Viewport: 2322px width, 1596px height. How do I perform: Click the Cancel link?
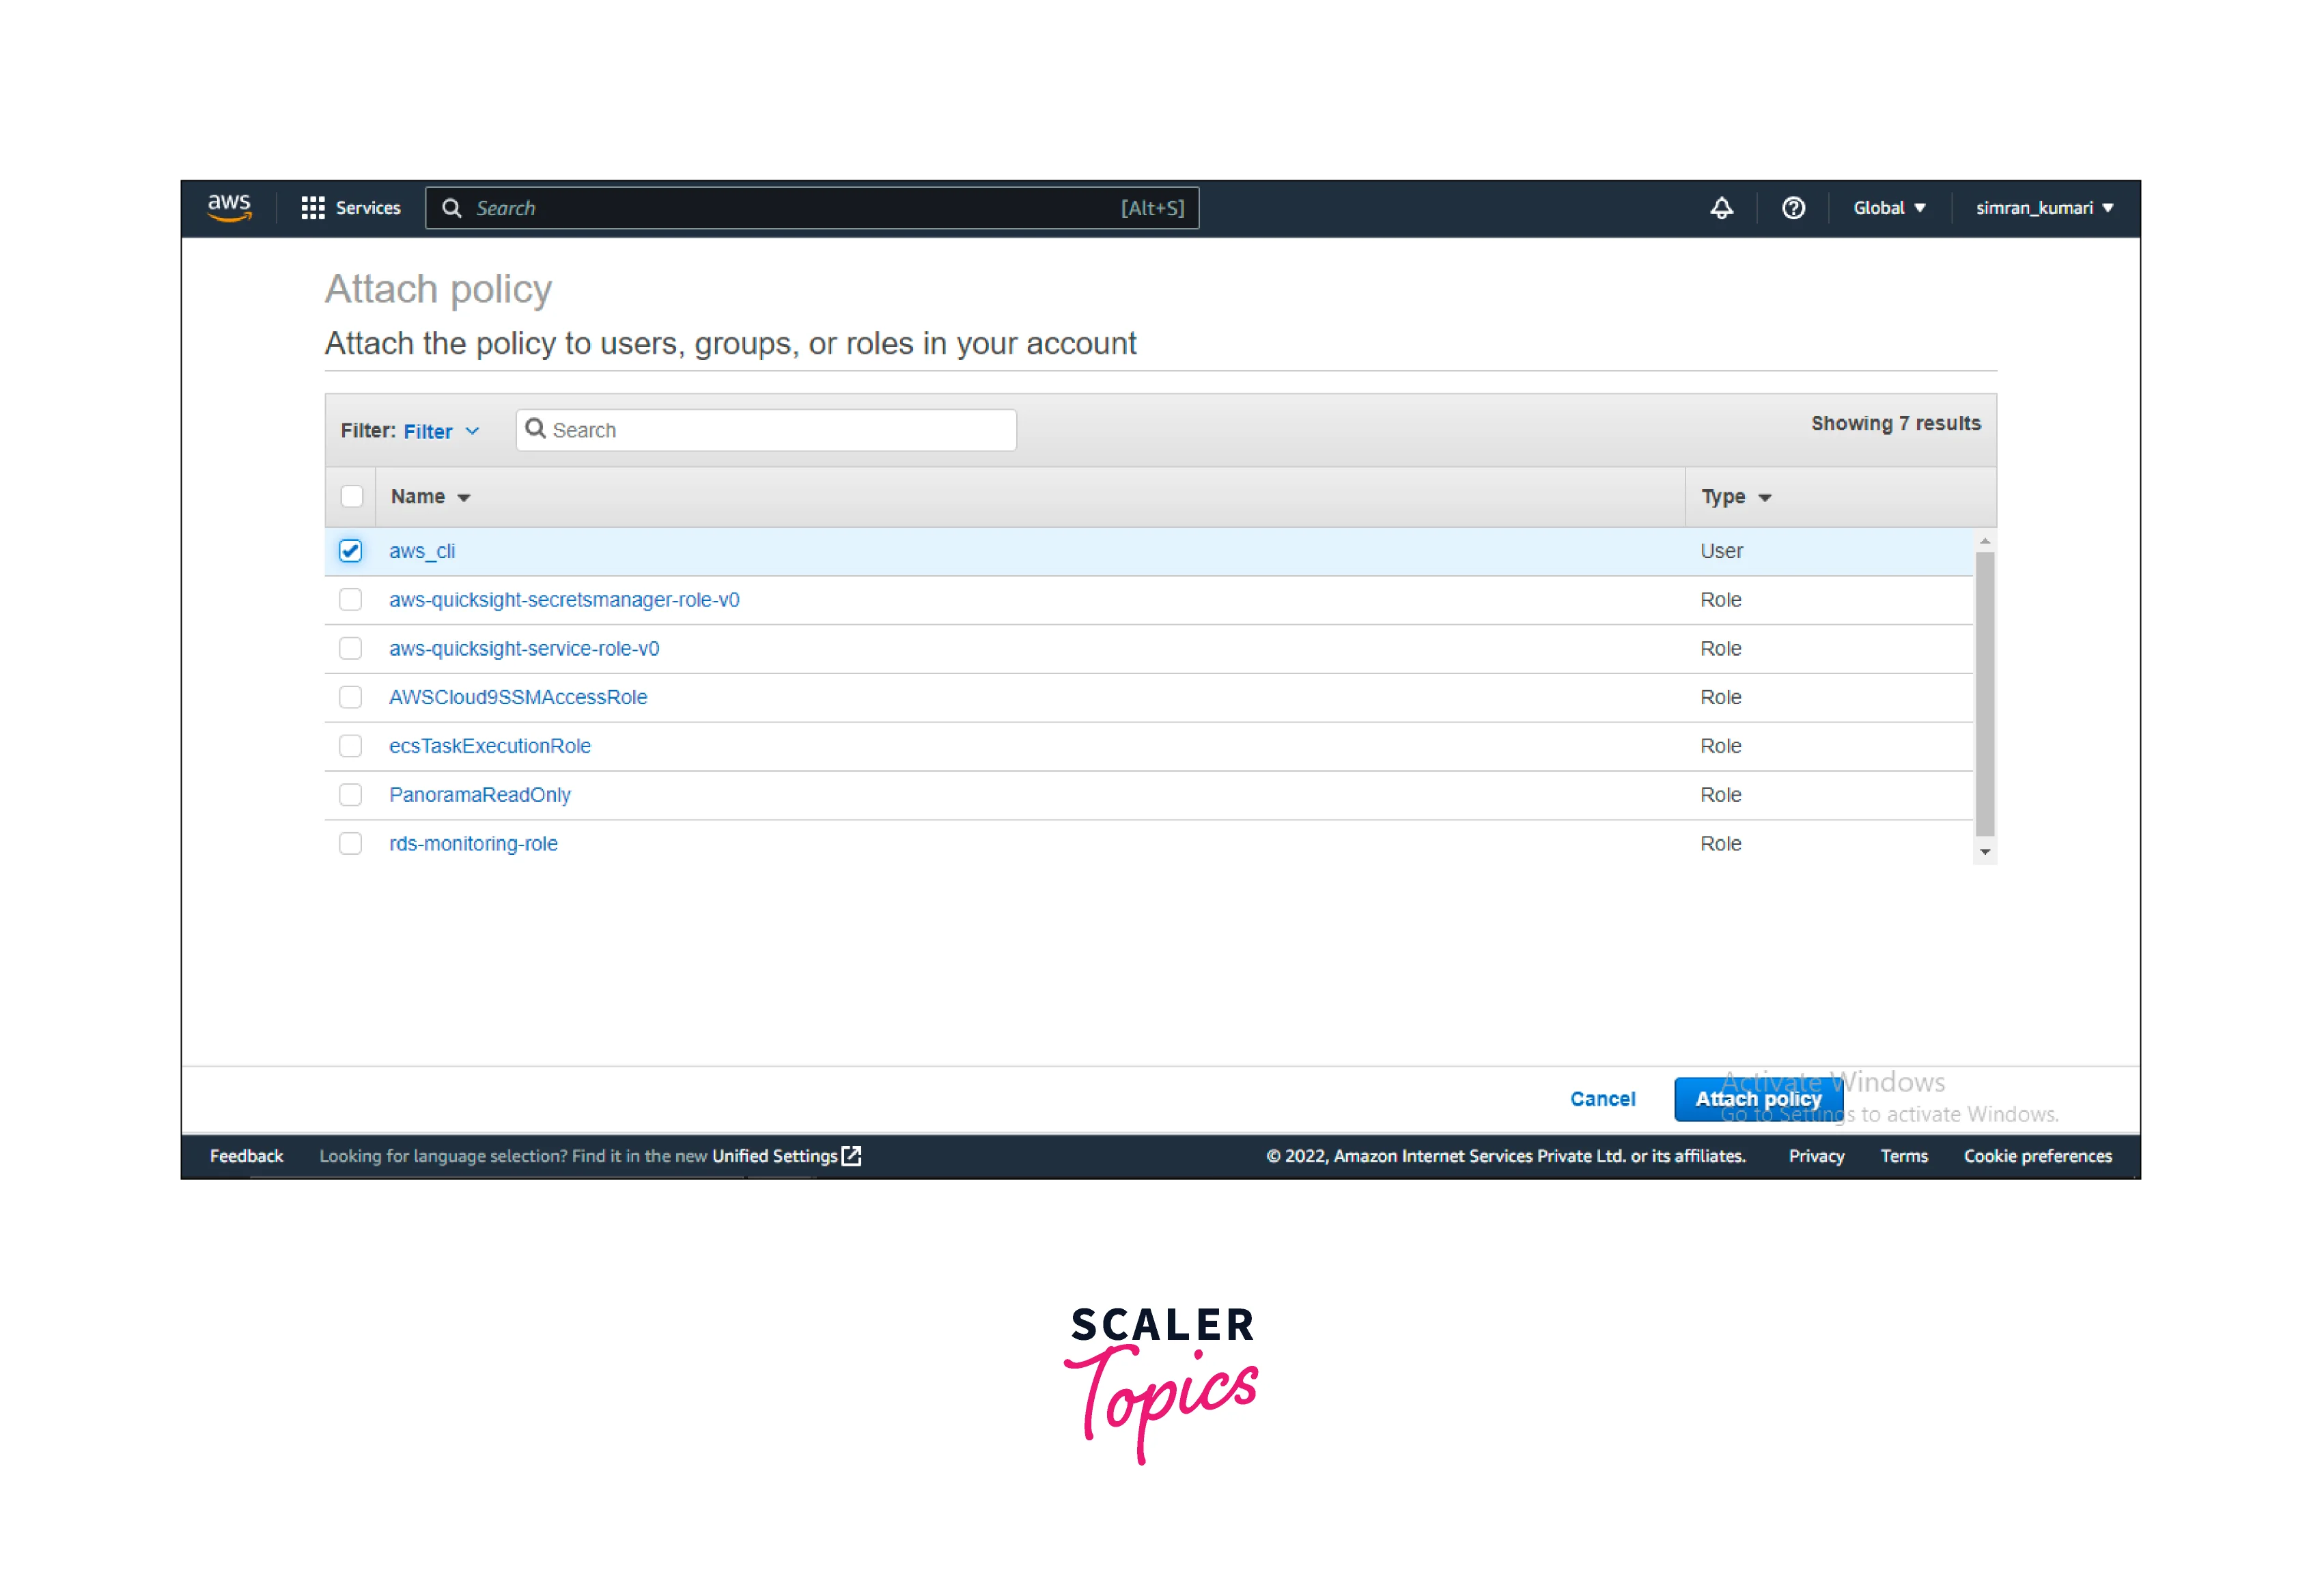click(x=1602, y=1099)
